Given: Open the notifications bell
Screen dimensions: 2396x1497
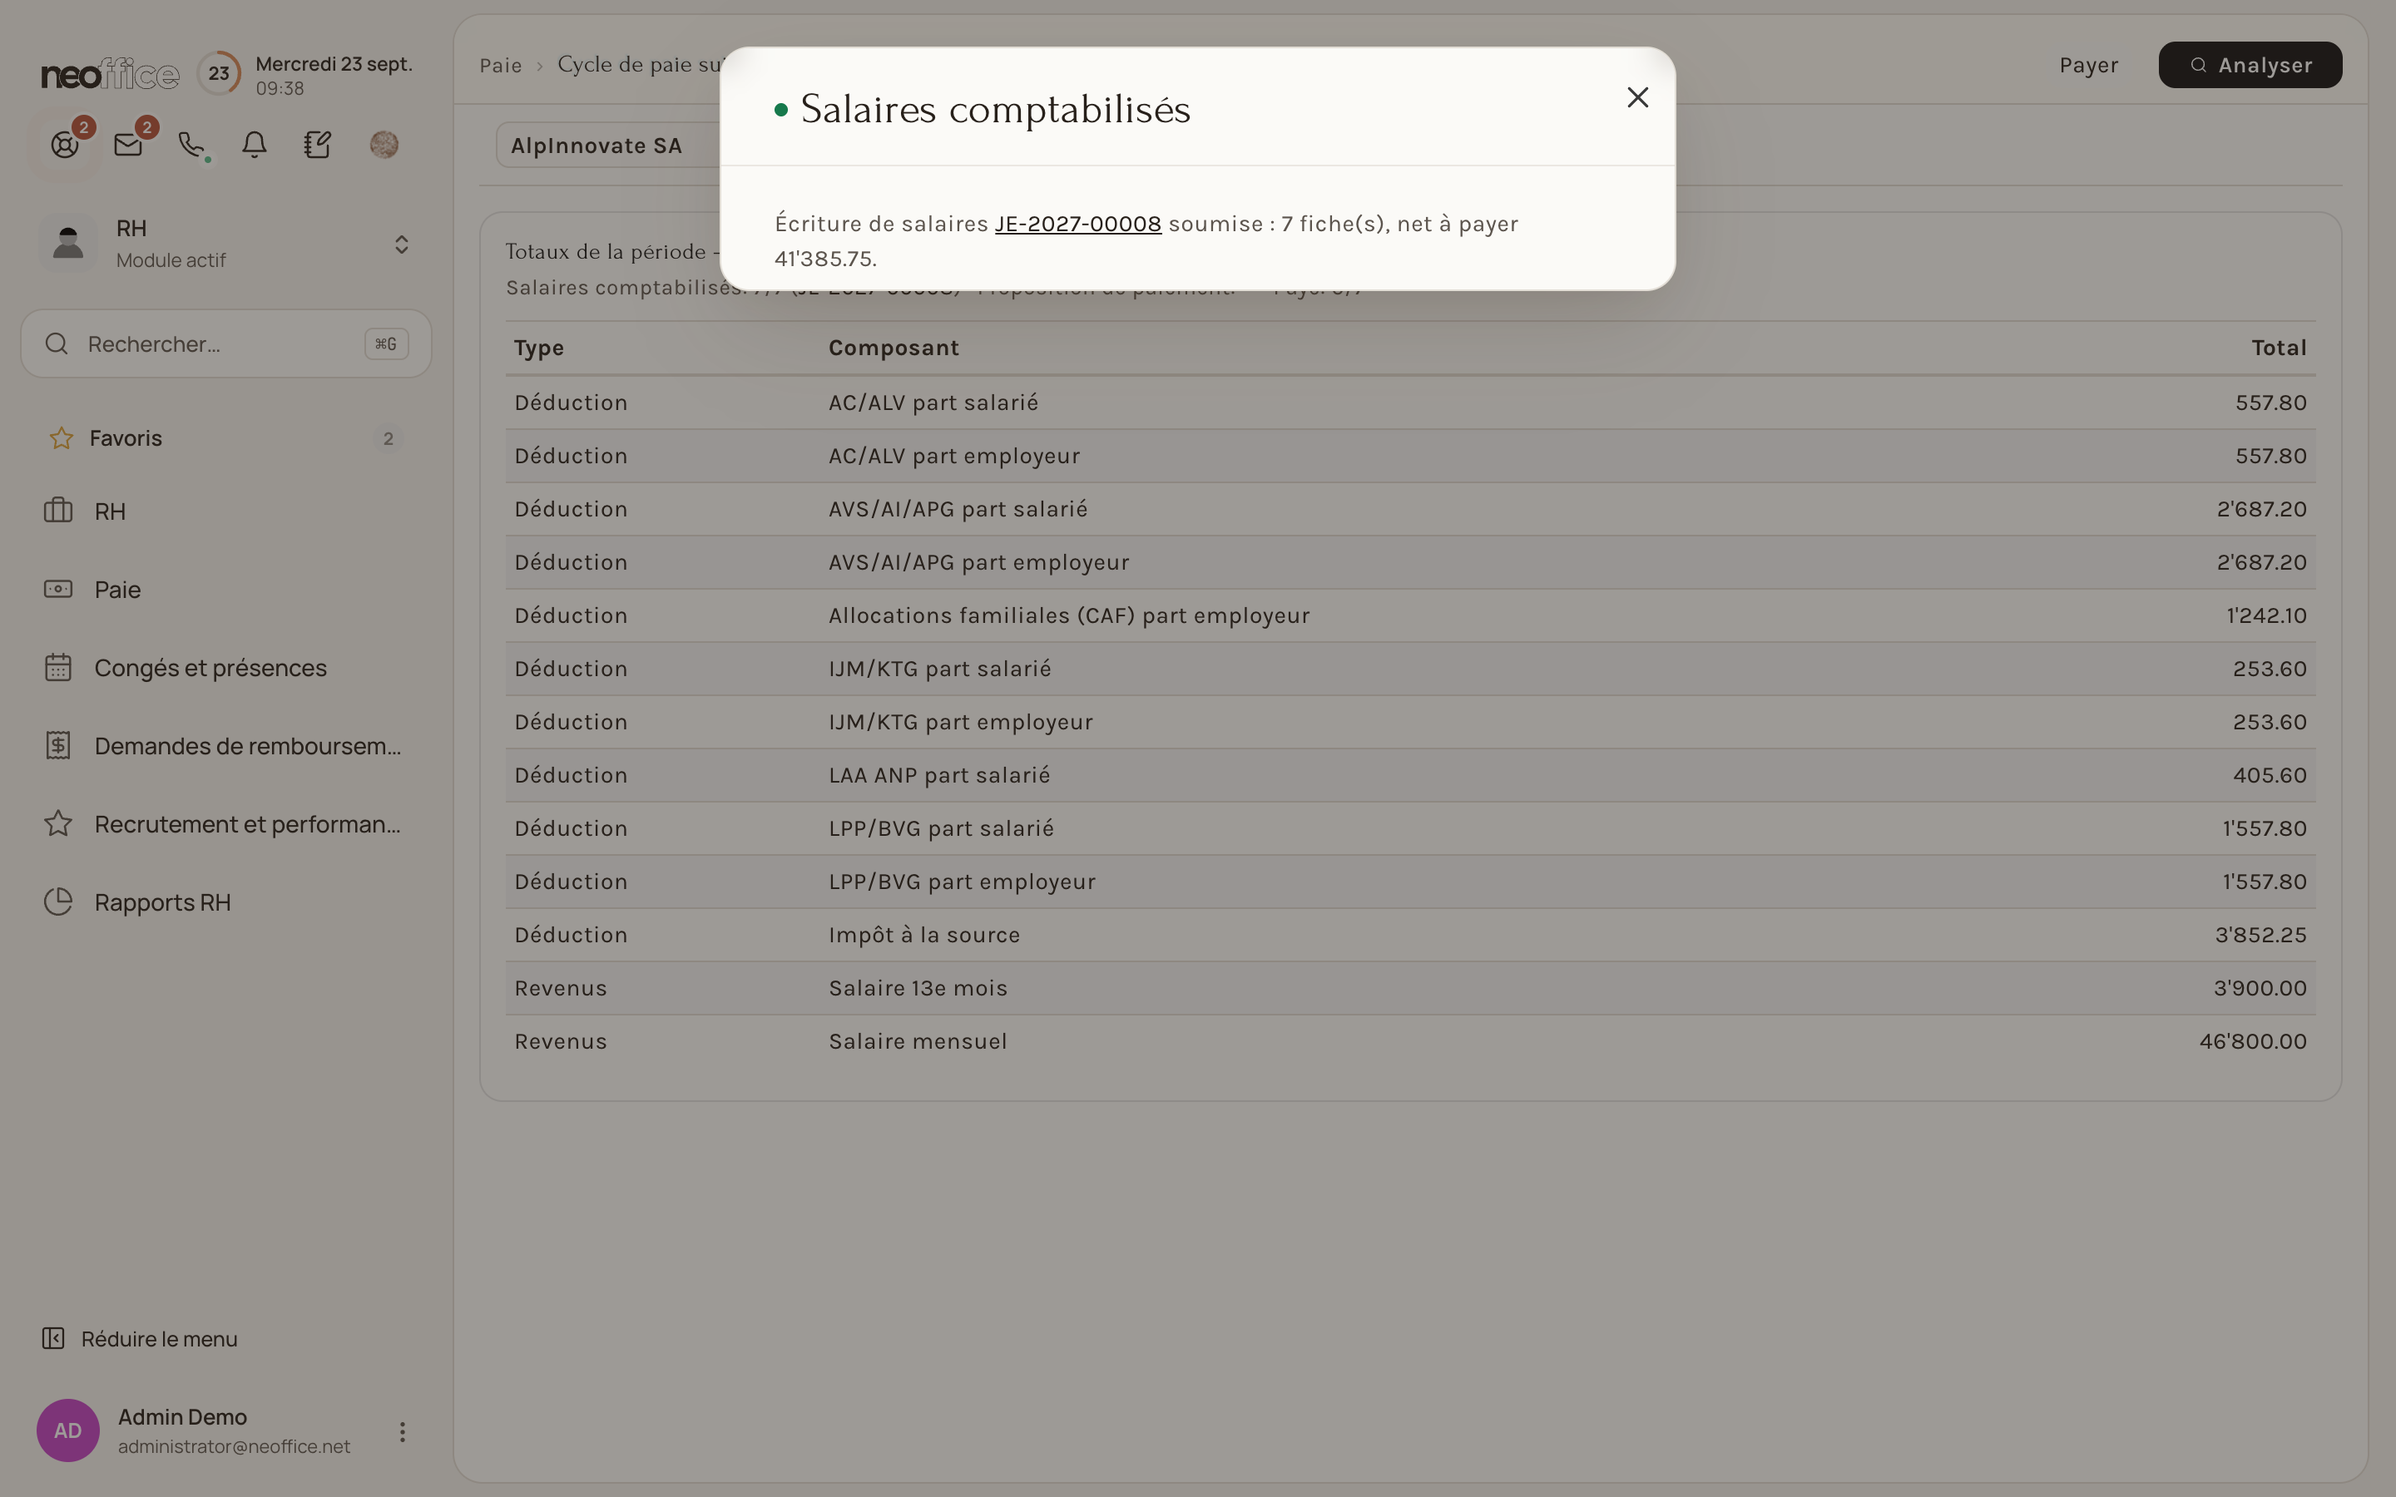Looking at the screenshot, I should pos(255,145).
